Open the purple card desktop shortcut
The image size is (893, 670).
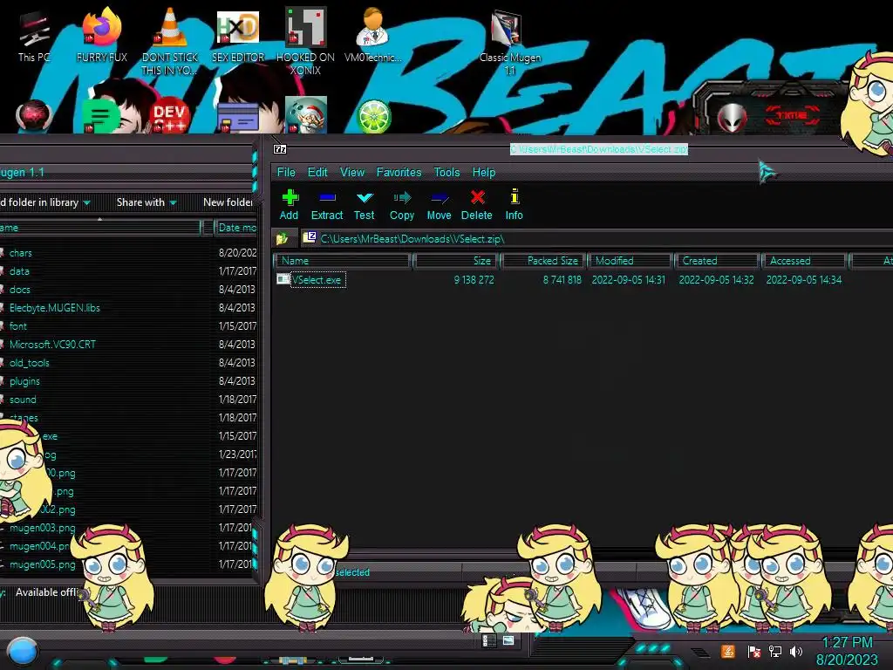coord(238,118)
